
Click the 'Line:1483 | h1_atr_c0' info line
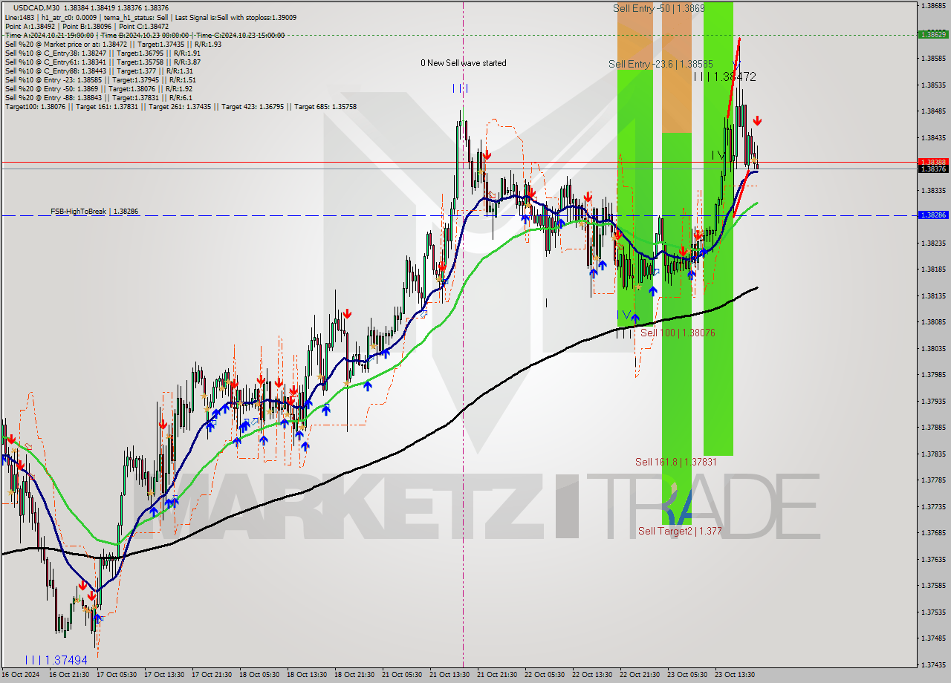150,17
